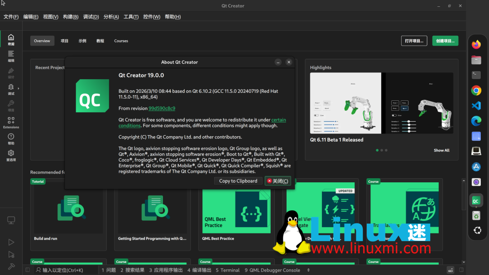Open Preferences gear icon in sidebar
This screenshot has width=489, height=275.
point(11,156)
